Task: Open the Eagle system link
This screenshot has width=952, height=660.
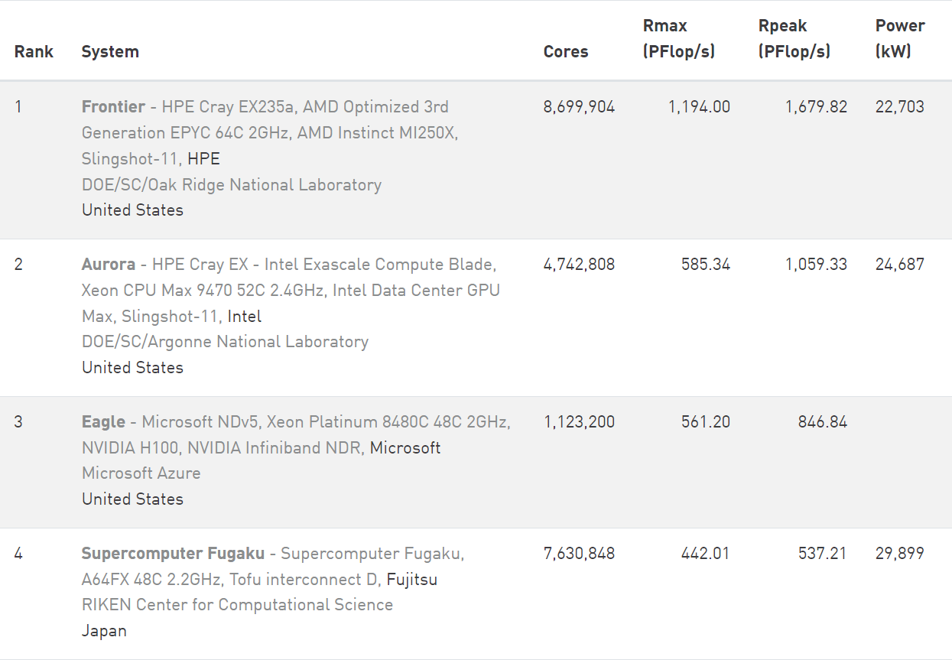Action: coord(103,421)
